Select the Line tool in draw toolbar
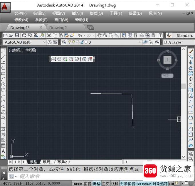Viewport: 195px width, 186px height. [x=3, y=51]
